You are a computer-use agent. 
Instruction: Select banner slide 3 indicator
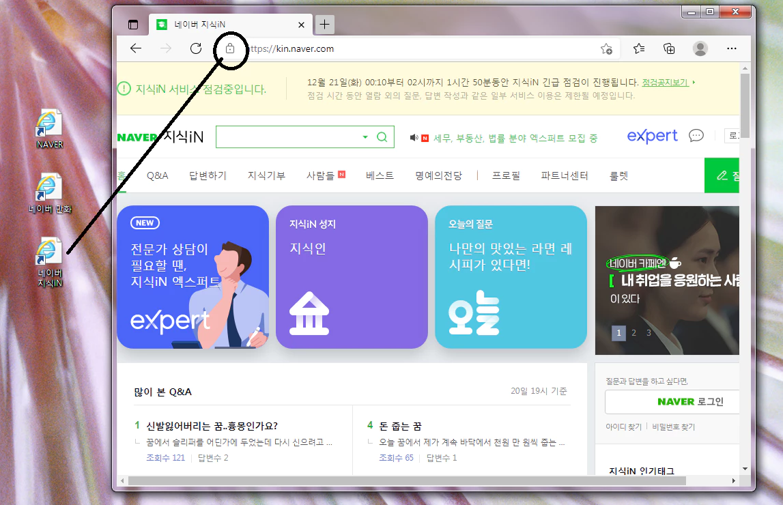649,333
